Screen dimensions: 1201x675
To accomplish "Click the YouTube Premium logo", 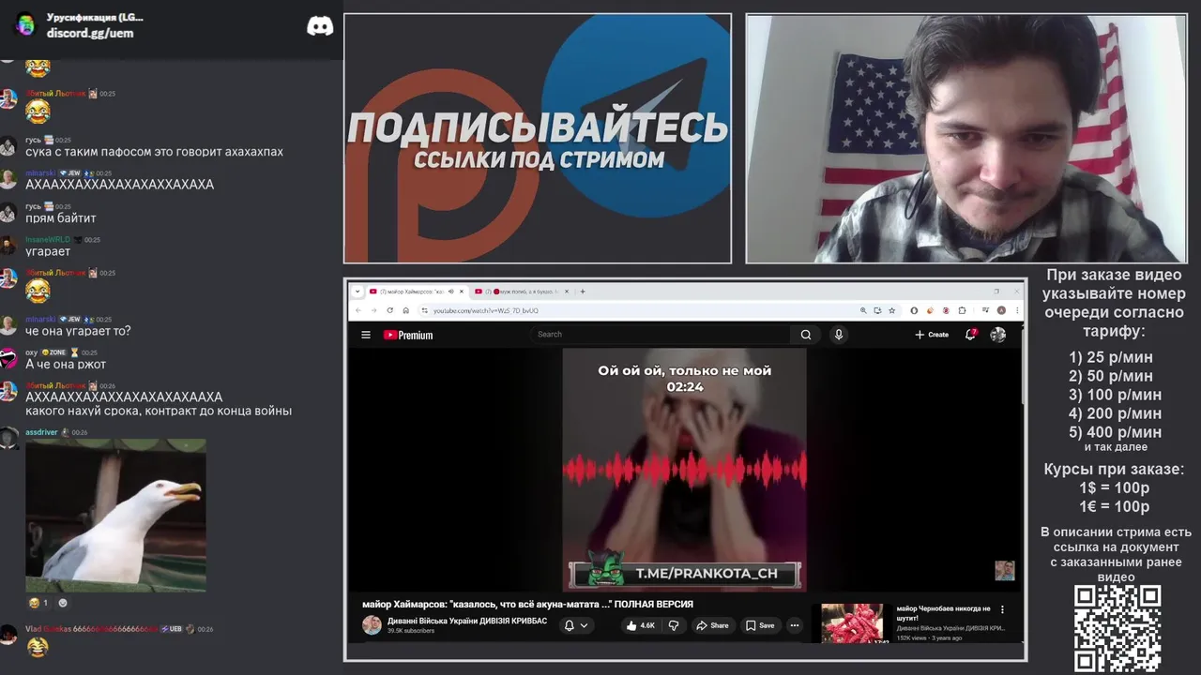I will tap(408, 335).
